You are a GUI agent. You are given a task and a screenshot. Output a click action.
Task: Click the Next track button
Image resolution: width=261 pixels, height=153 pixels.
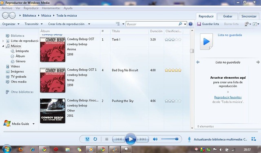click(x=143, y=139)
